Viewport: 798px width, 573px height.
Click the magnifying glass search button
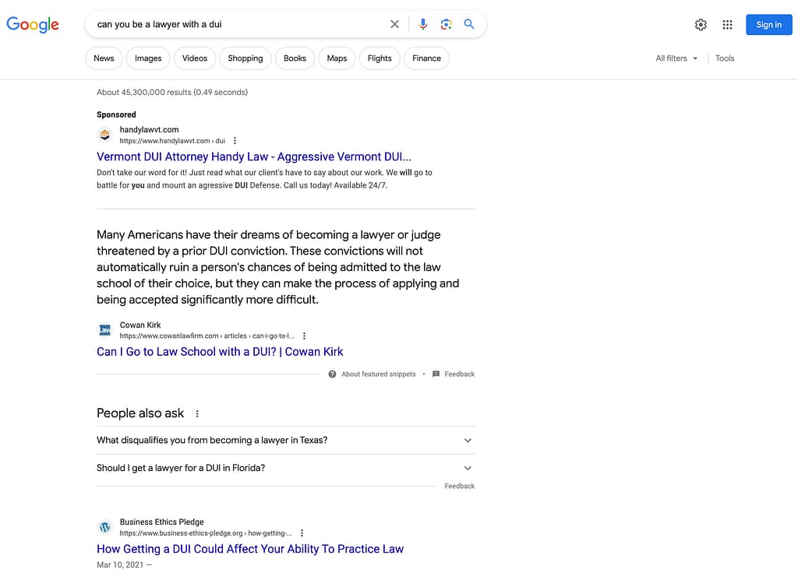[468, 24]
